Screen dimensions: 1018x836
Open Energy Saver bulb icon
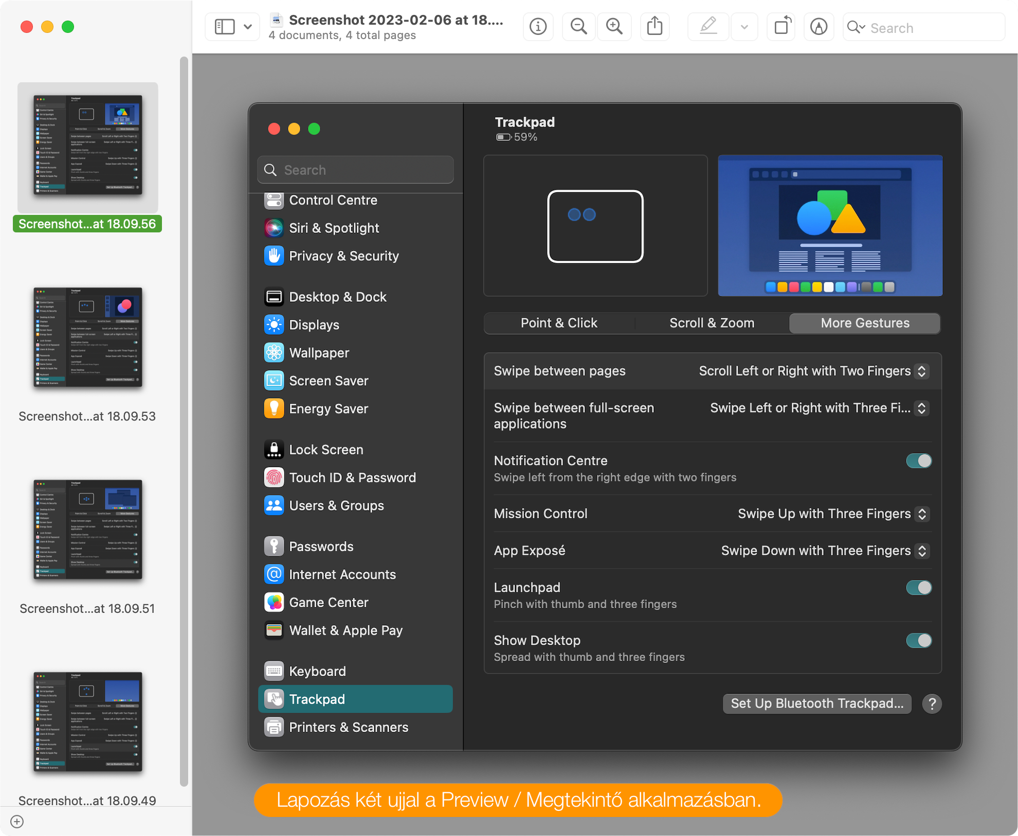point(274,409)
